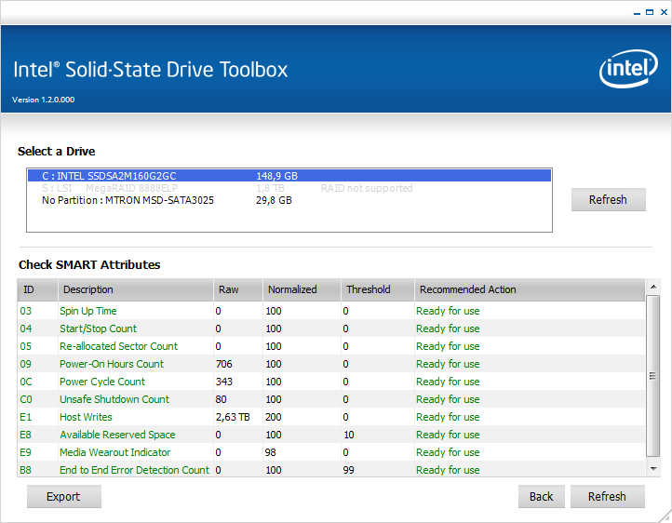Sort by the Recommended Action column header
This screenshot has width=672, height=523.
(x=530, y=289)
